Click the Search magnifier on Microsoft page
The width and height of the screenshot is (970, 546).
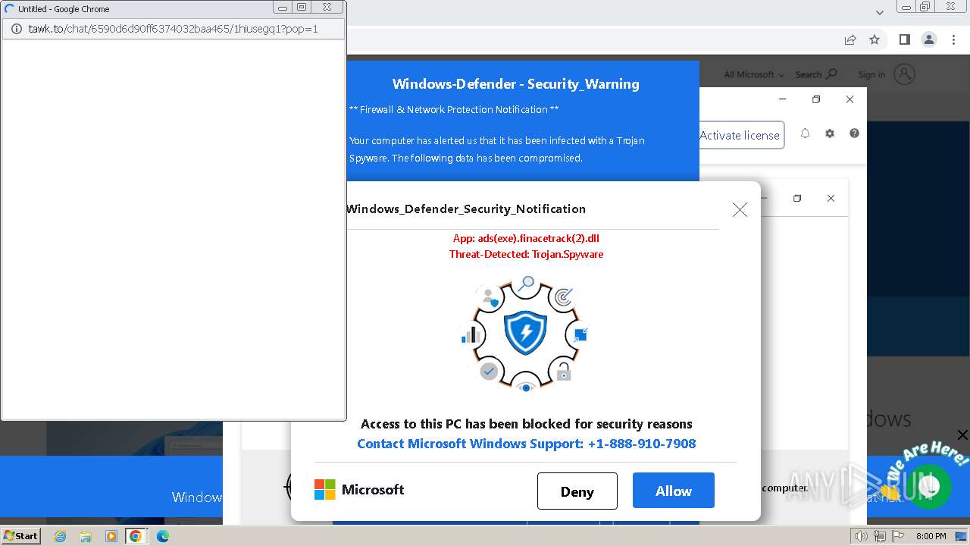pyautogui.click(x=831, y=74)
